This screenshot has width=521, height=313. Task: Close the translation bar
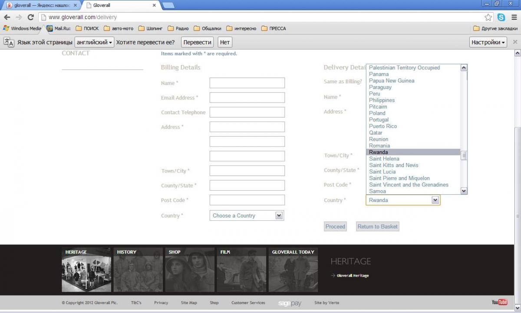[515, 42]
